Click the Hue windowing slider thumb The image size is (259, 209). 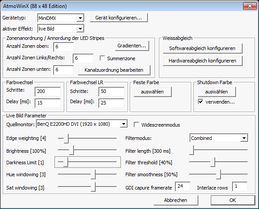coord(93,174)
